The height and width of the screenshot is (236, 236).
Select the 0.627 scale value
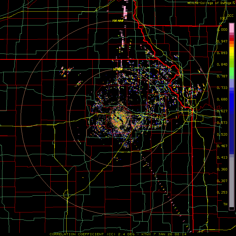click(x=222, y=111)
